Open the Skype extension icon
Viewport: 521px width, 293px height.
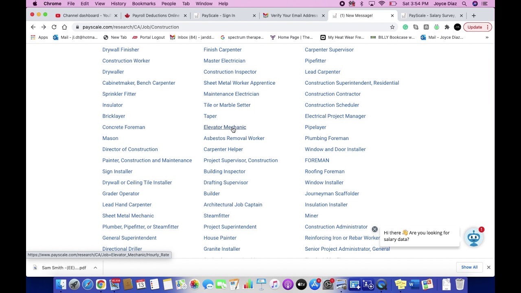coord(416,27)
